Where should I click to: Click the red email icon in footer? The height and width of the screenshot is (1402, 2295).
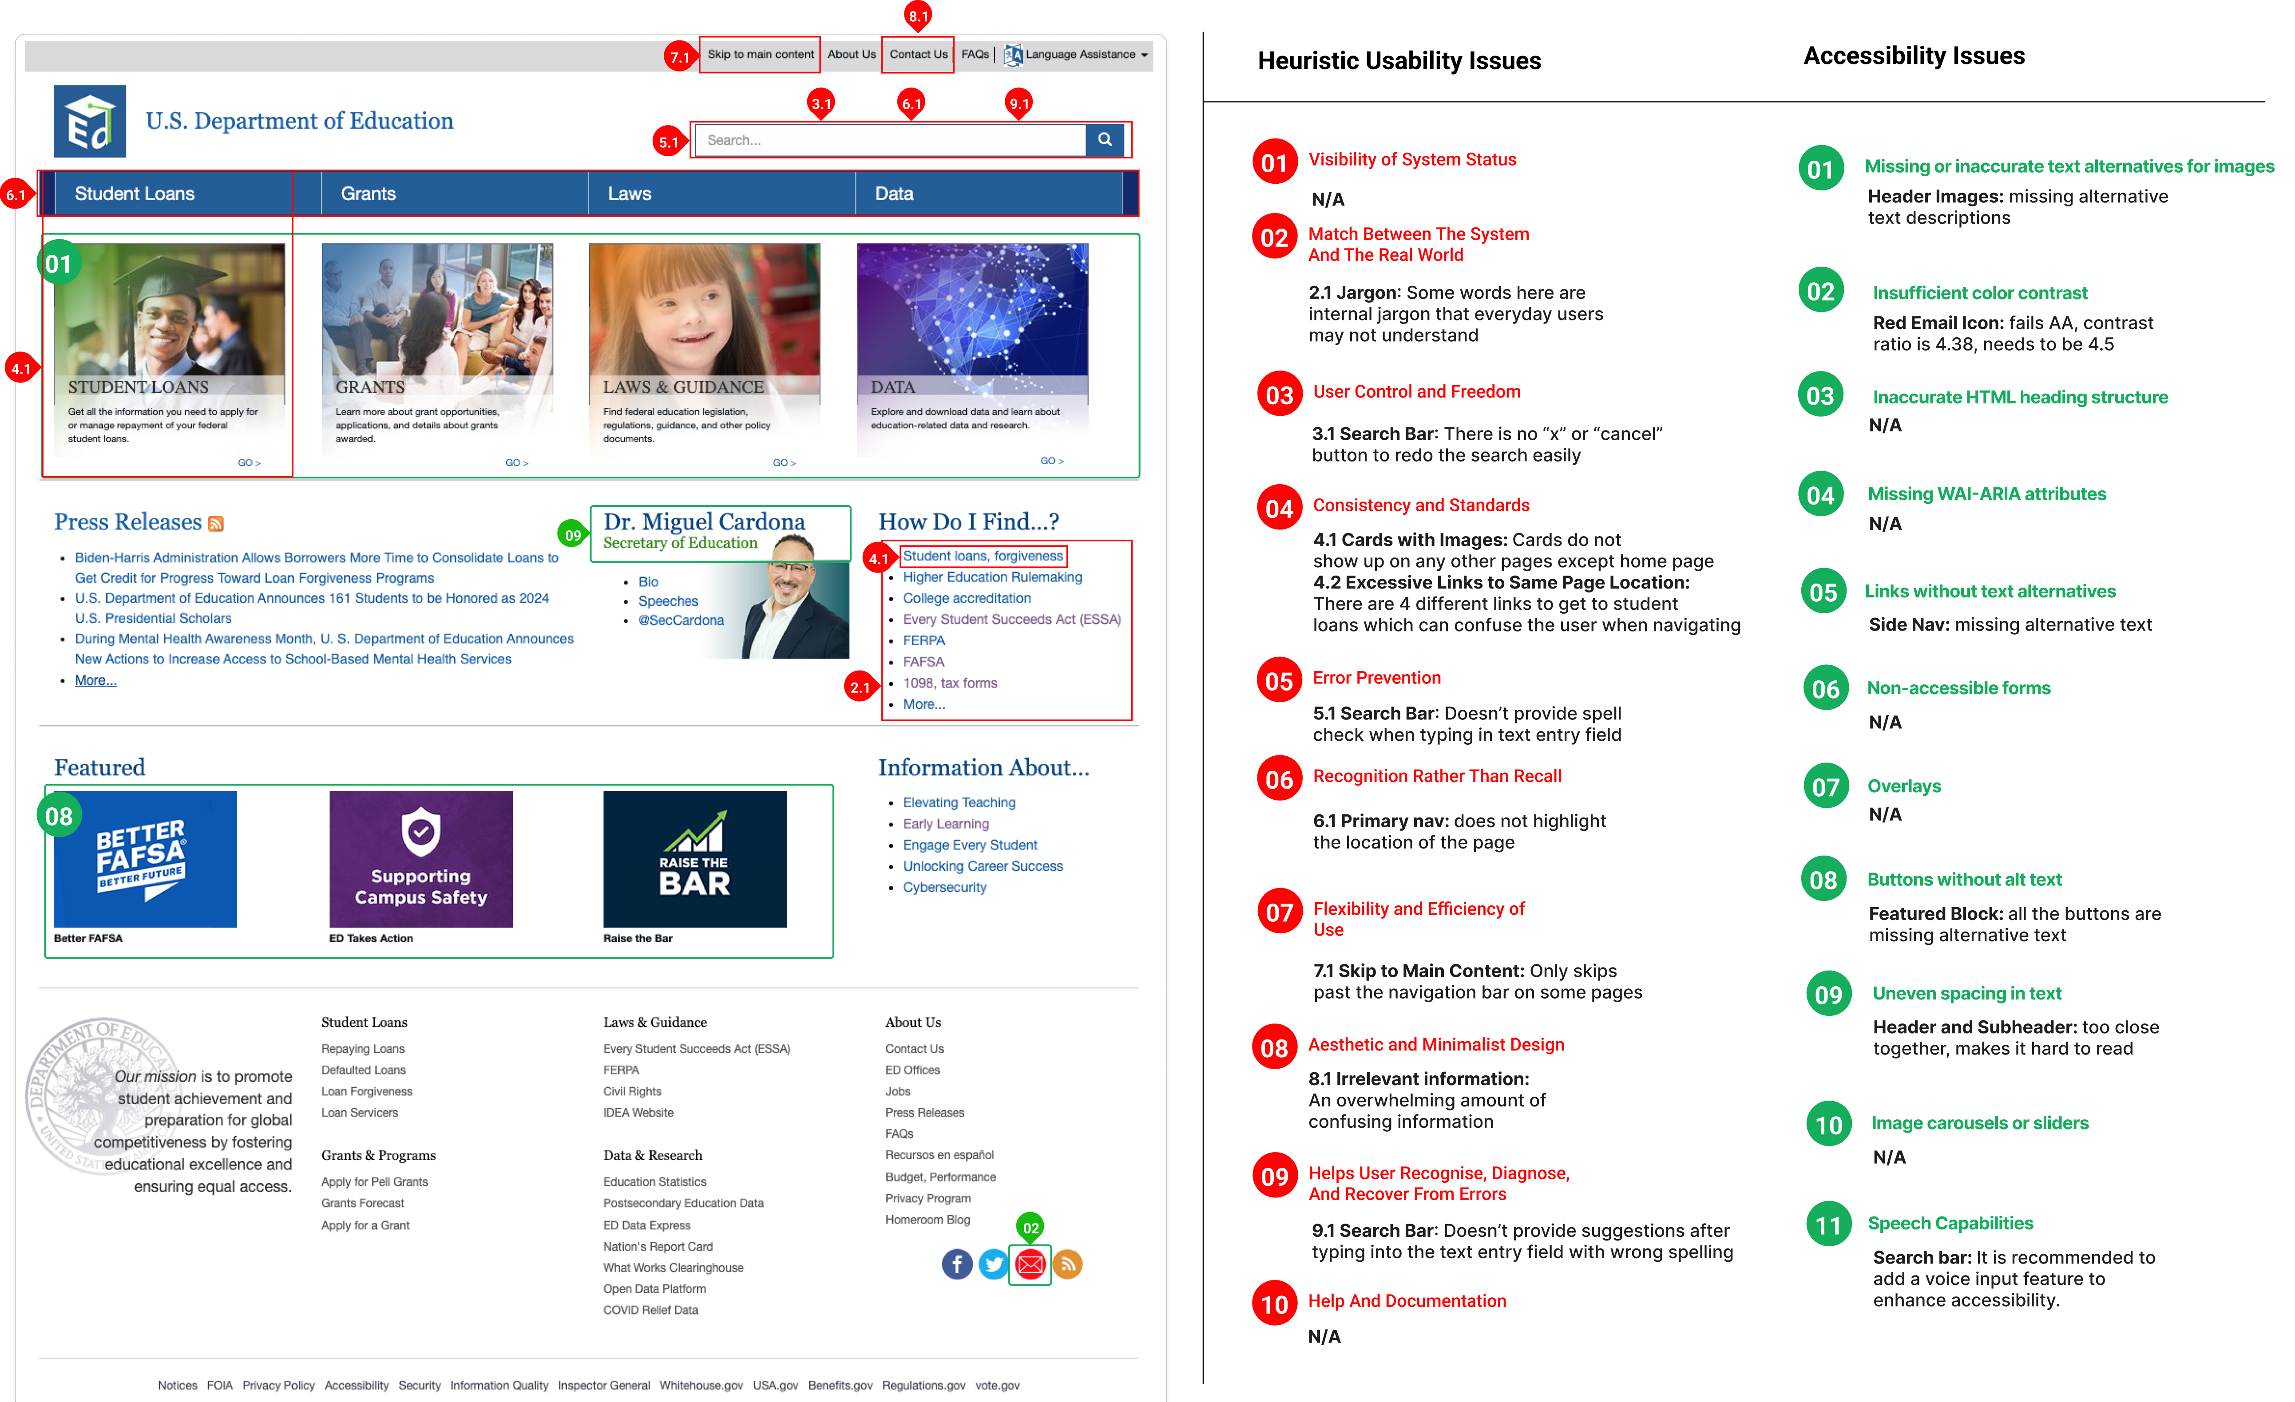click(1030, 1264)
